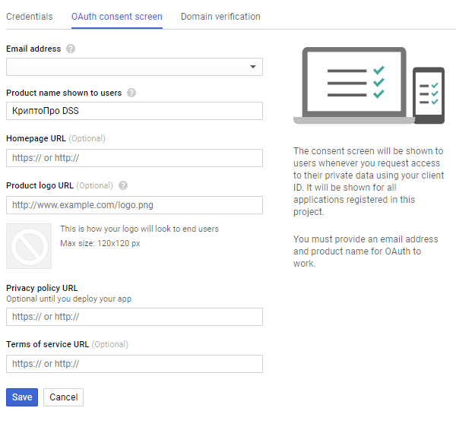Open the Domain verification tab
Viewport: 456px width, 430px height.
click(x=220, y=17)
